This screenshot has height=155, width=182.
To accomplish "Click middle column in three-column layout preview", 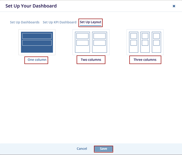I will [x=145, y=42].
